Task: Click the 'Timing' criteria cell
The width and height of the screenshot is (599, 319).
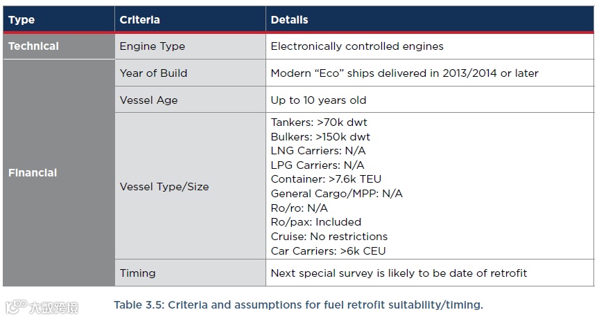Action: (x=139, y=273)
